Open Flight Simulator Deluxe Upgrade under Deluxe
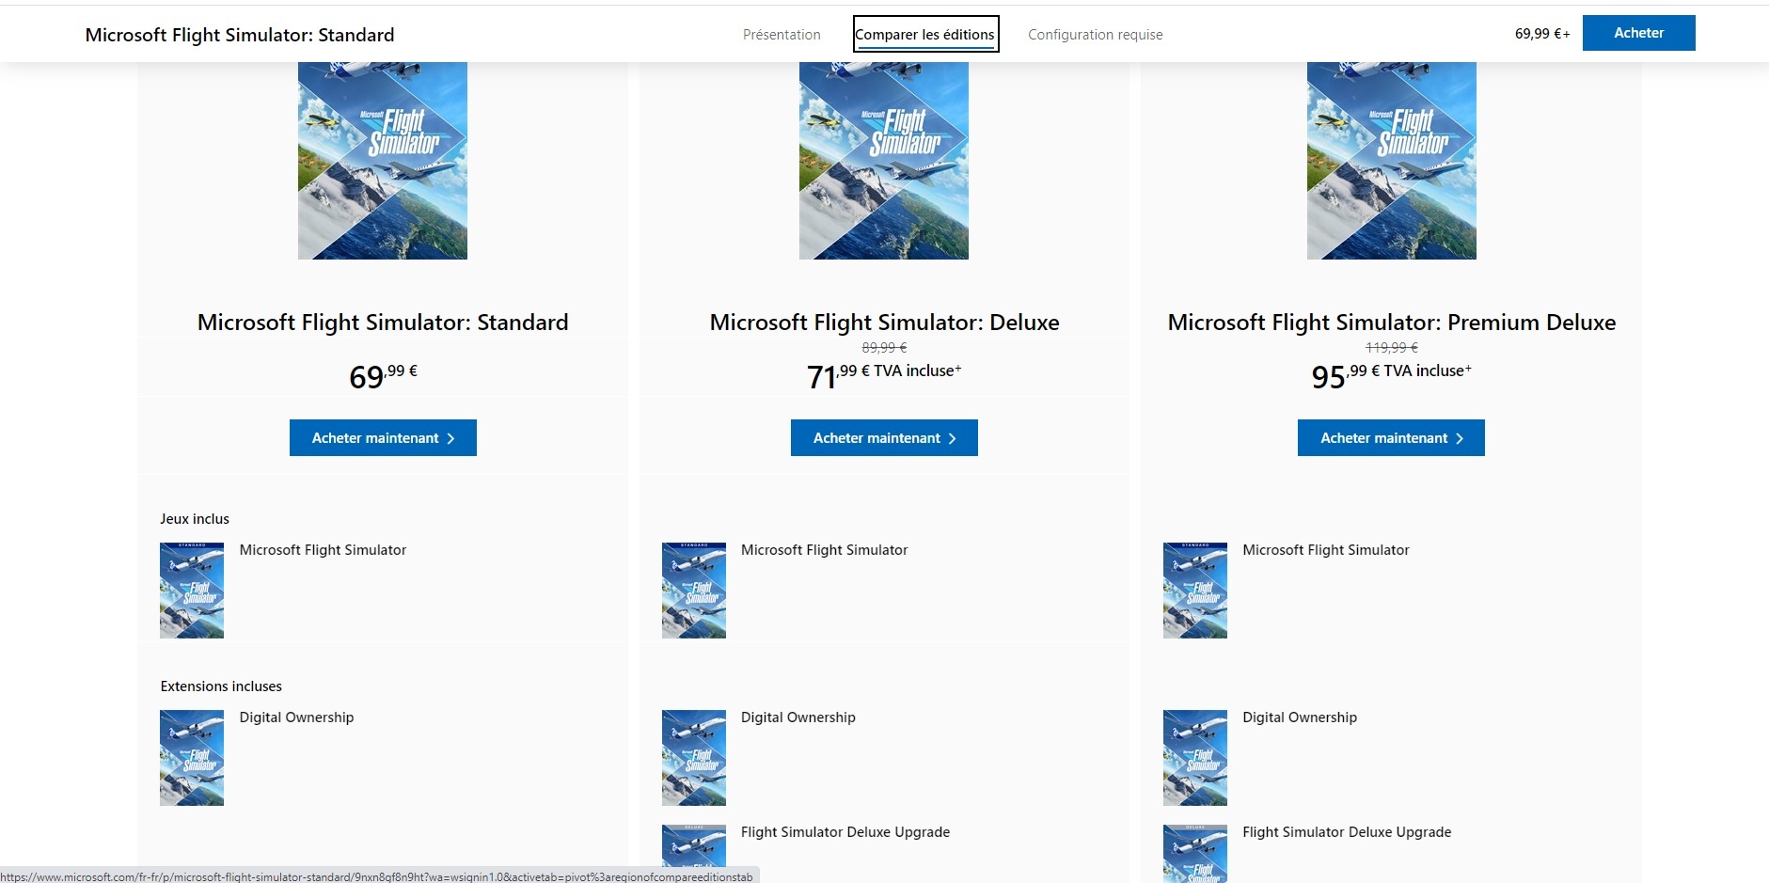1769x883 pixels. [x=845, y=832]
